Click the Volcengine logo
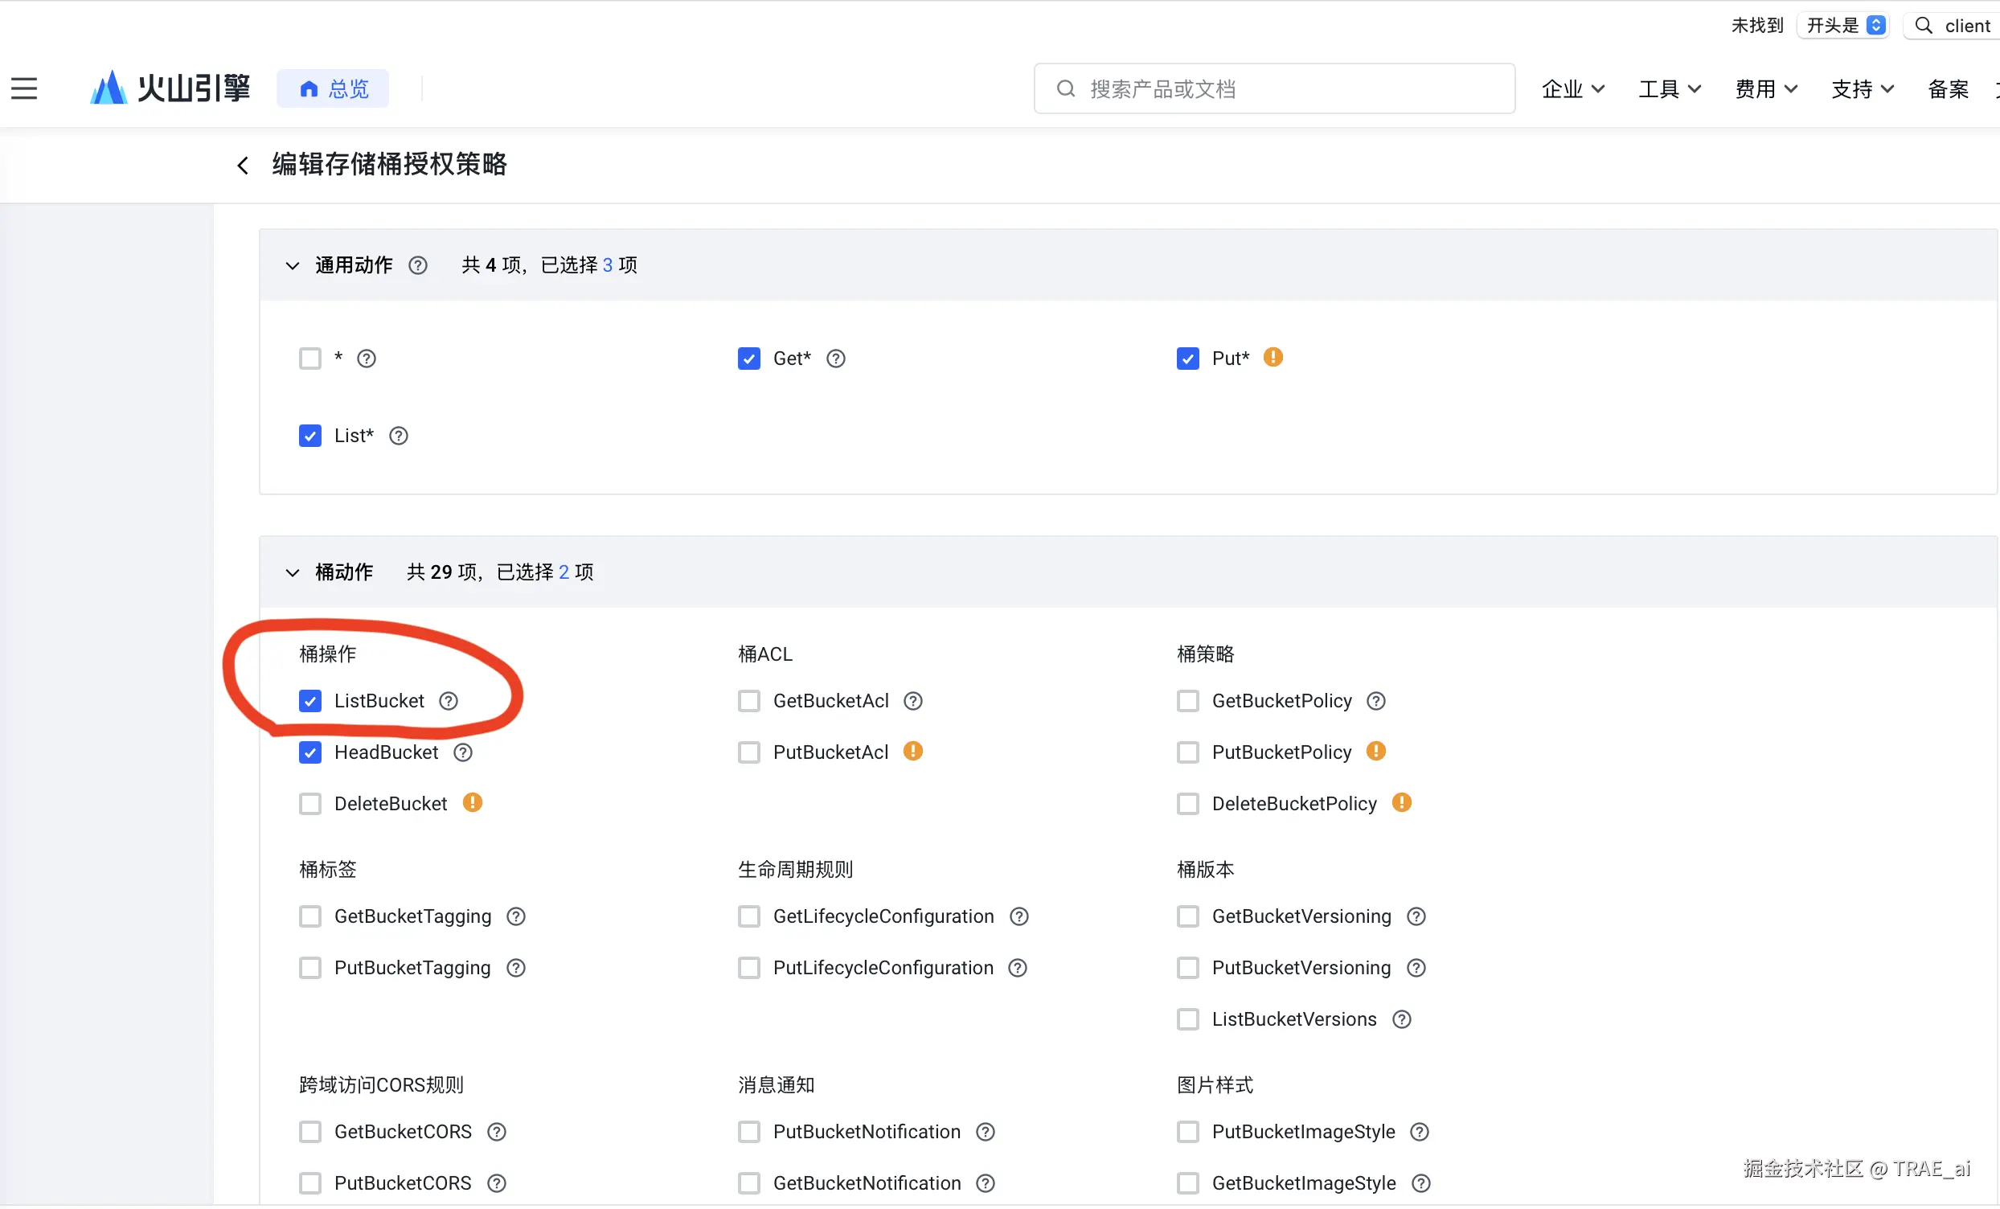The height and width of the screenshot is (1209, 2000). tap(170, 88)
